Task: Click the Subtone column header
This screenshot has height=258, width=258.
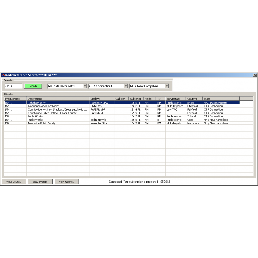Action: (135, 99)
